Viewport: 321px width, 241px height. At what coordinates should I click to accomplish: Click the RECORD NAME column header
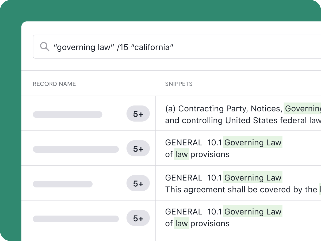54,84
